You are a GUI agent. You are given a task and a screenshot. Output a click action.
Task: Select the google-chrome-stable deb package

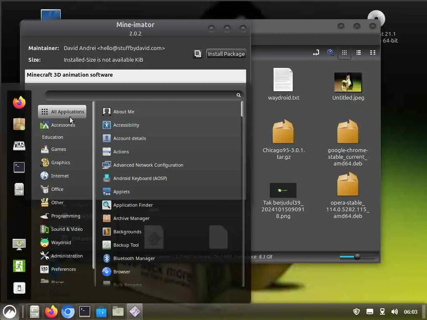point(348,143)
